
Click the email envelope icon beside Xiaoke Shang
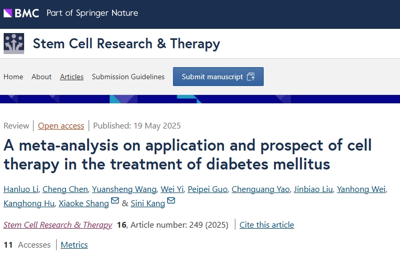115,202
